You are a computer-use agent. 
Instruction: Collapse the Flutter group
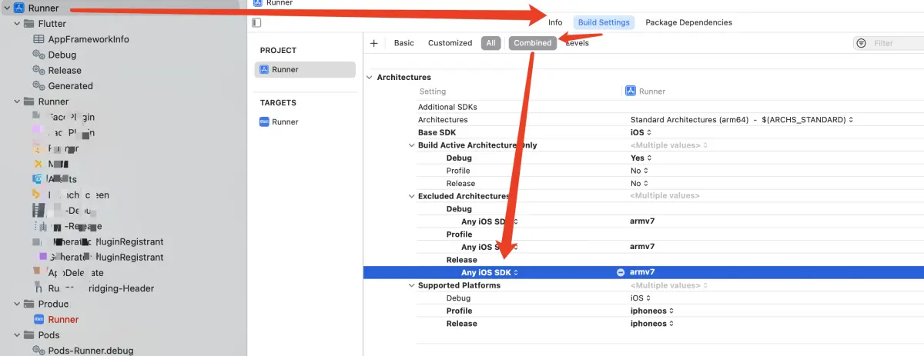[17, 24]
